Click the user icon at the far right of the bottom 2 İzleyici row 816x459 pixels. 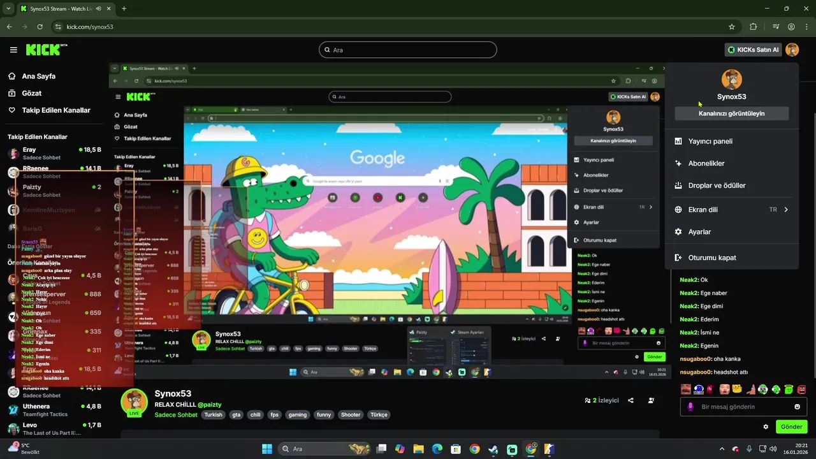click(x=651, y=400)
